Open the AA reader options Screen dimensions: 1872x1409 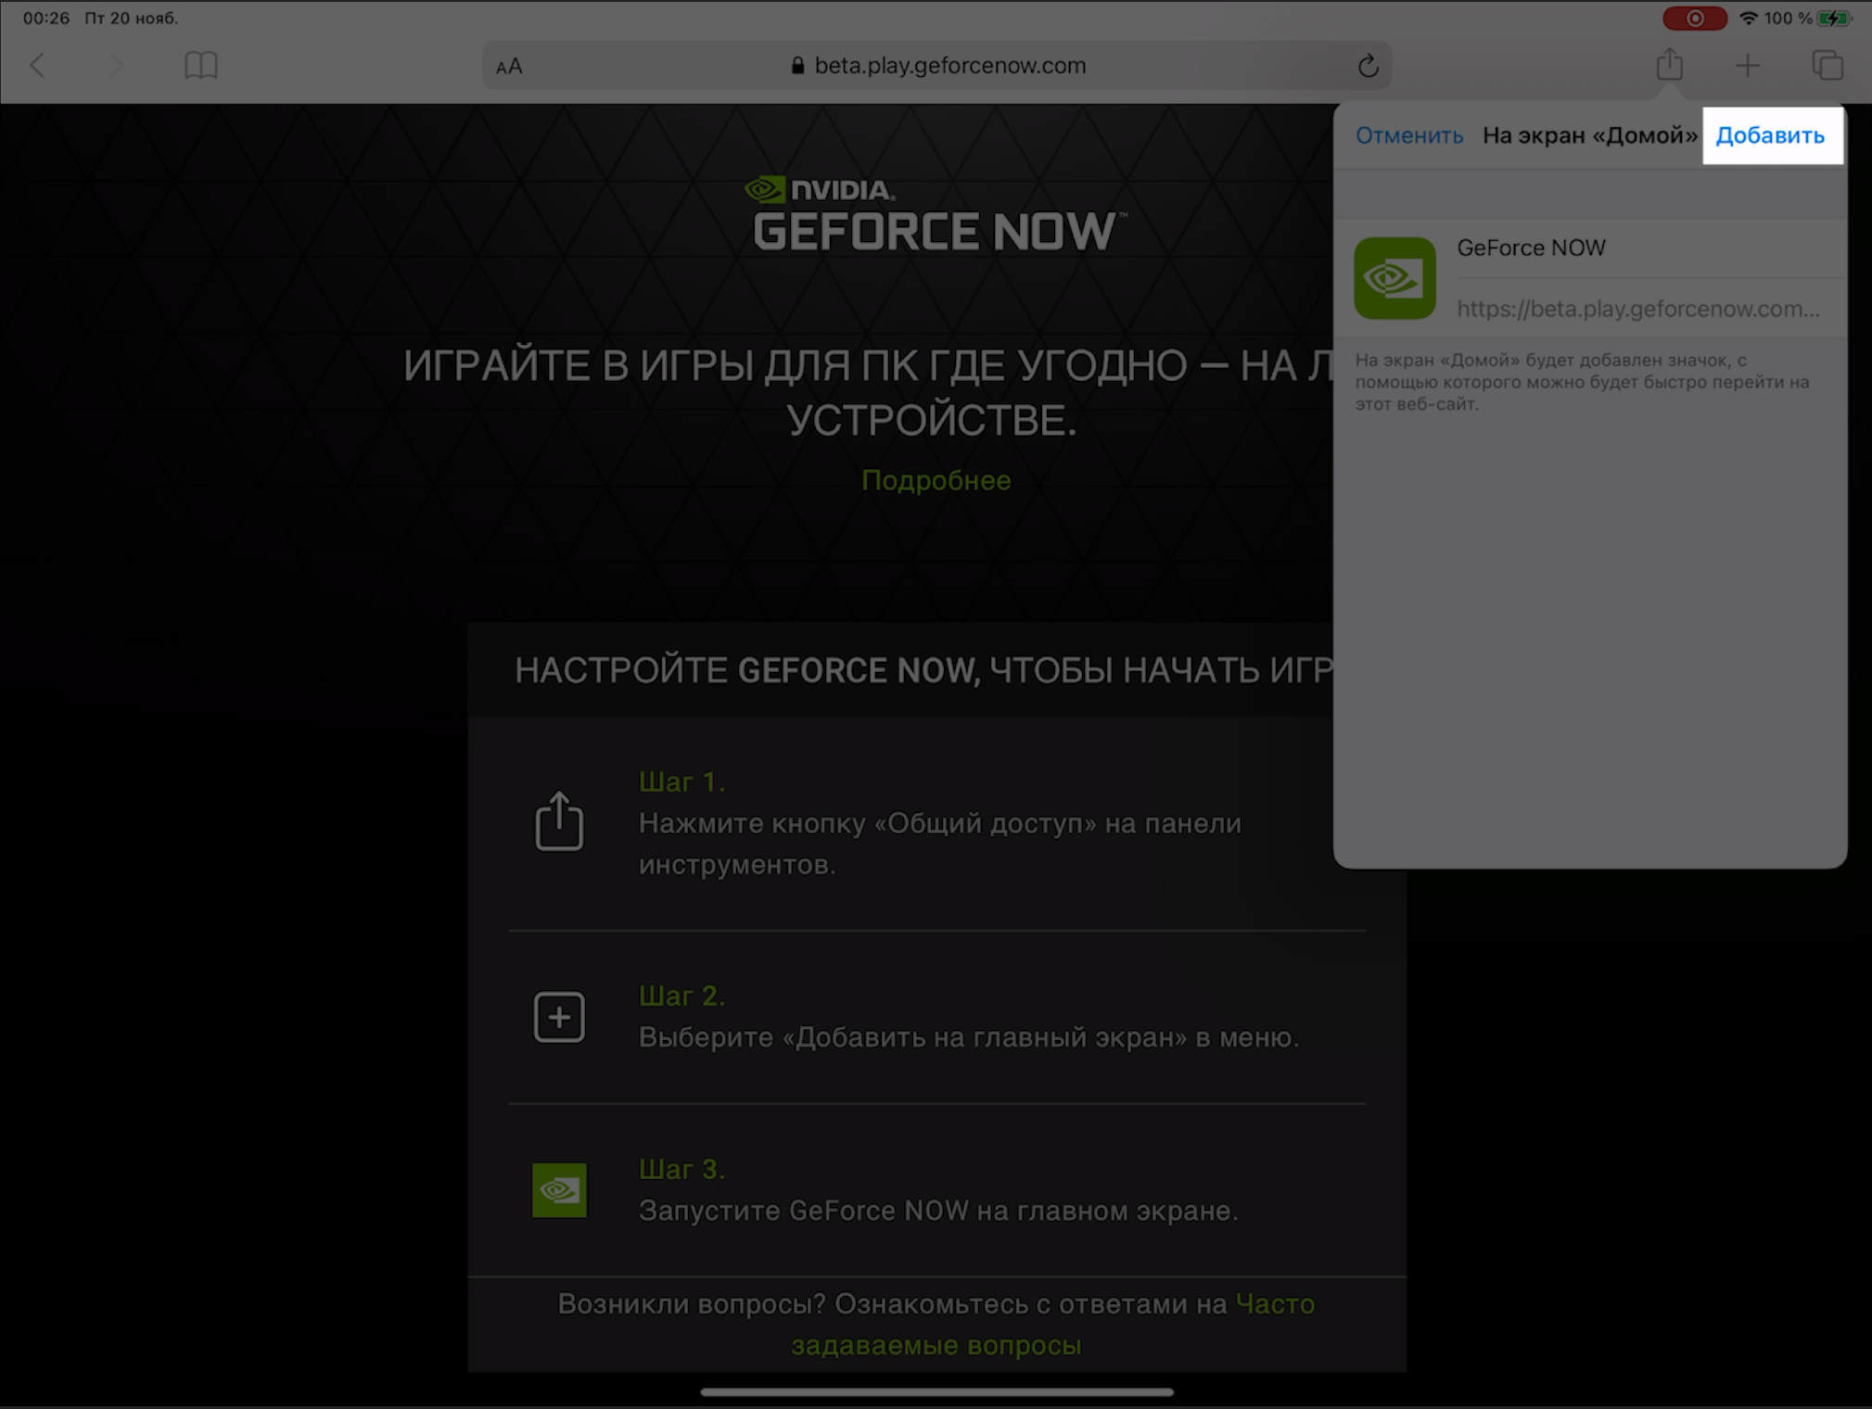(509, 67)
